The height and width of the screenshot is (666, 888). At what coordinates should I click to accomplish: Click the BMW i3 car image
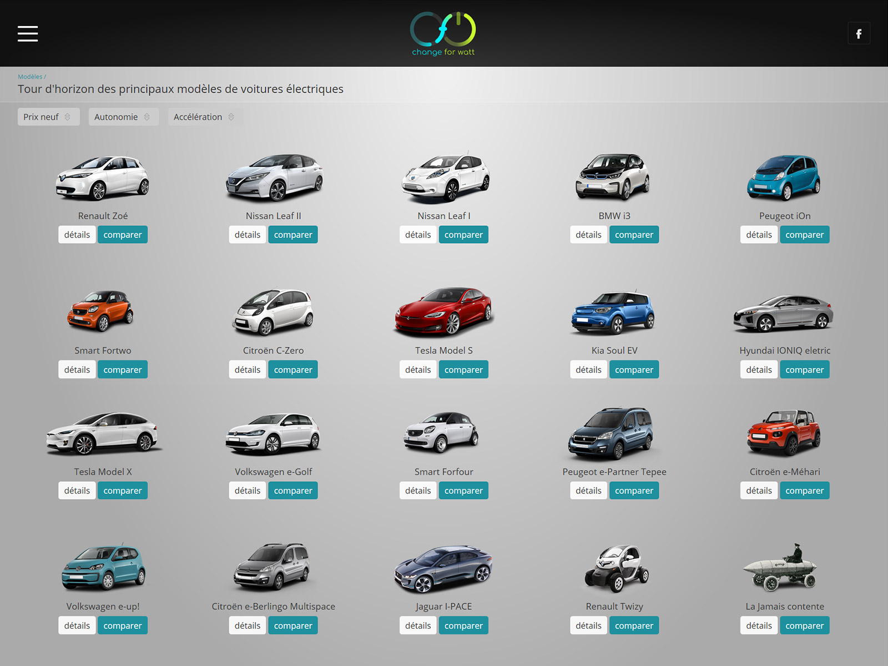(x=613, y=177)
